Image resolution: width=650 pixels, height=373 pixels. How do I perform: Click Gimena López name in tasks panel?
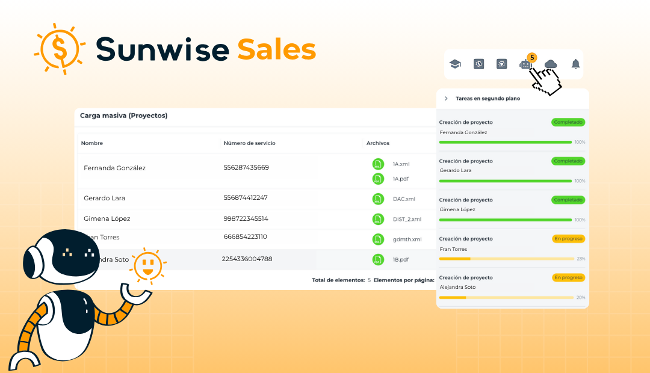tap(457, 210)
